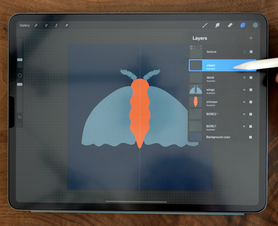The height and width of the screenshot is (226, 278).
Task: Add a new layer with plus button
Action: [251, 38]
